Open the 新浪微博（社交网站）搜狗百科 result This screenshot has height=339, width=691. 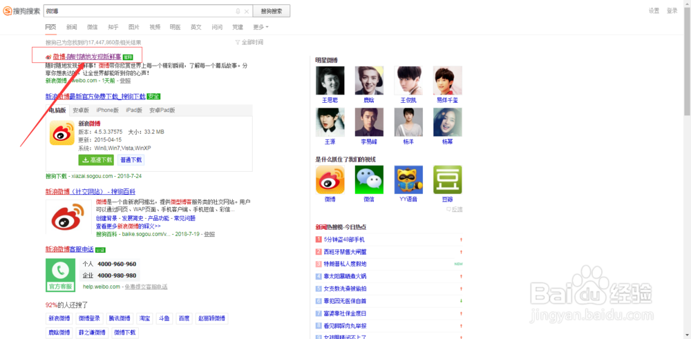91,192
